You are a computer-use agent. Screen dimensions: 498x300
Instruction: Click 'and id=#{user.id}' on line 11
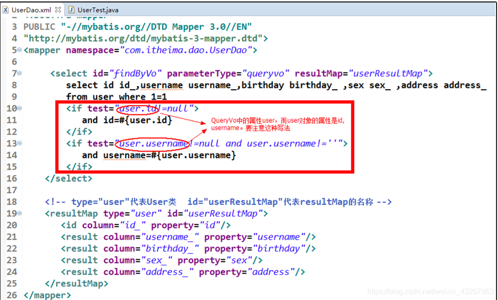127,120
